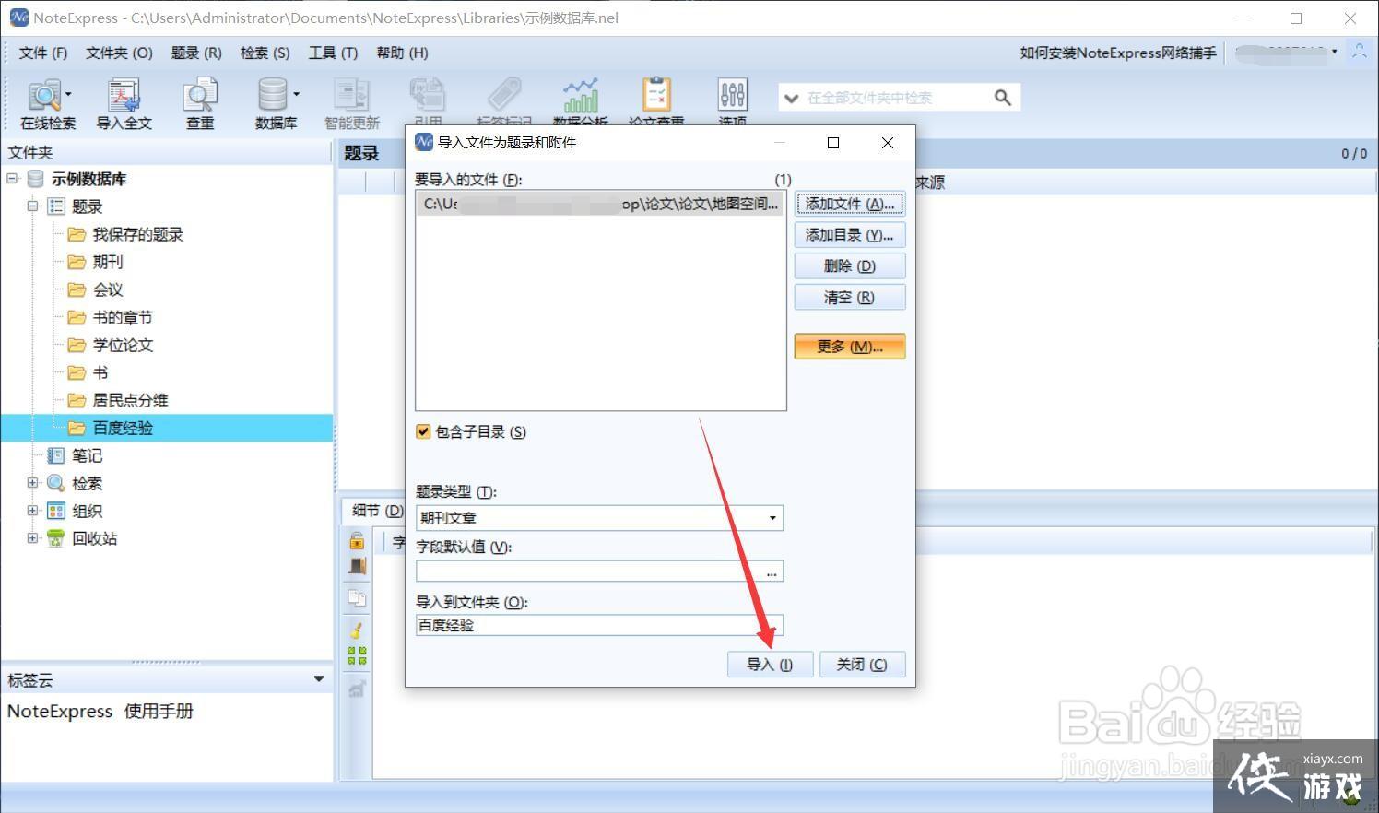1379x813 pixels.
Task: Open the 期刊 folder
Action: click(107, 262)
